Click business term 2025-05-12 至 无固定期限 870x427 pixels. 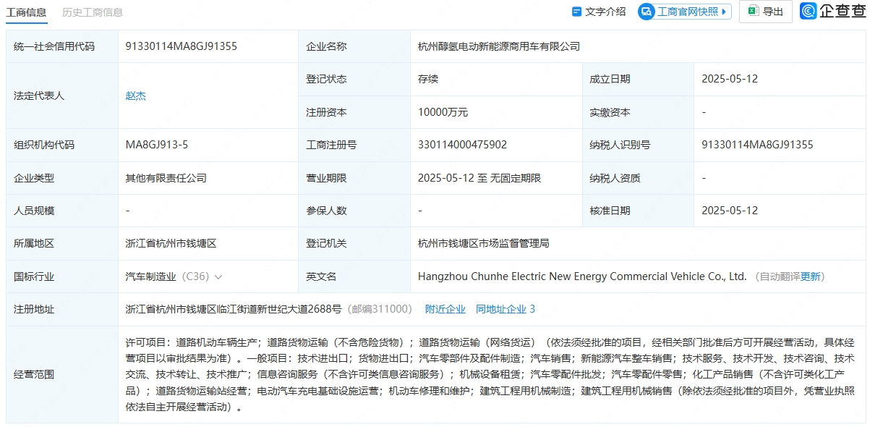pyautogui.click(x=479, y=178)
